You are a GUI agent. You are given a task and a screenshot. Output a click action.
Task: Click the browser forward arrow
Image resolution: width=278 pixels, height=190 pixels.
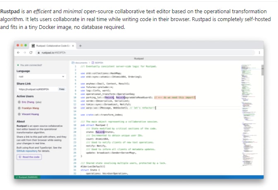coord(24,53)
